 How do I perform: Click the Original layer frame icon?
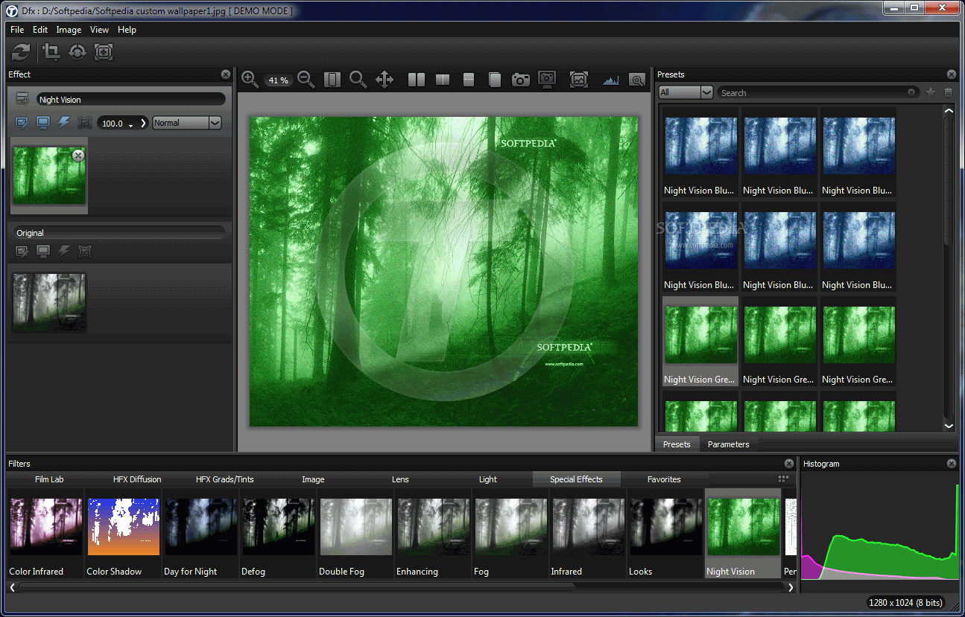[x=85, y=252]
